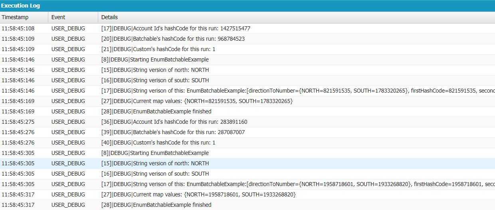The height and width of the screenshot is (210, 495).
Task: Sort by the Details column header
Action: [x=296, y=17]
